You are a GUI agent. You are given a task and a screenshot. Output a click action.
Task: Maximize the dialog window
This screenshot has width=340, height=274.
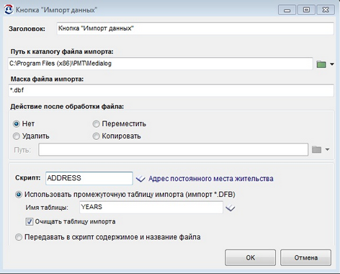point(306,10)
